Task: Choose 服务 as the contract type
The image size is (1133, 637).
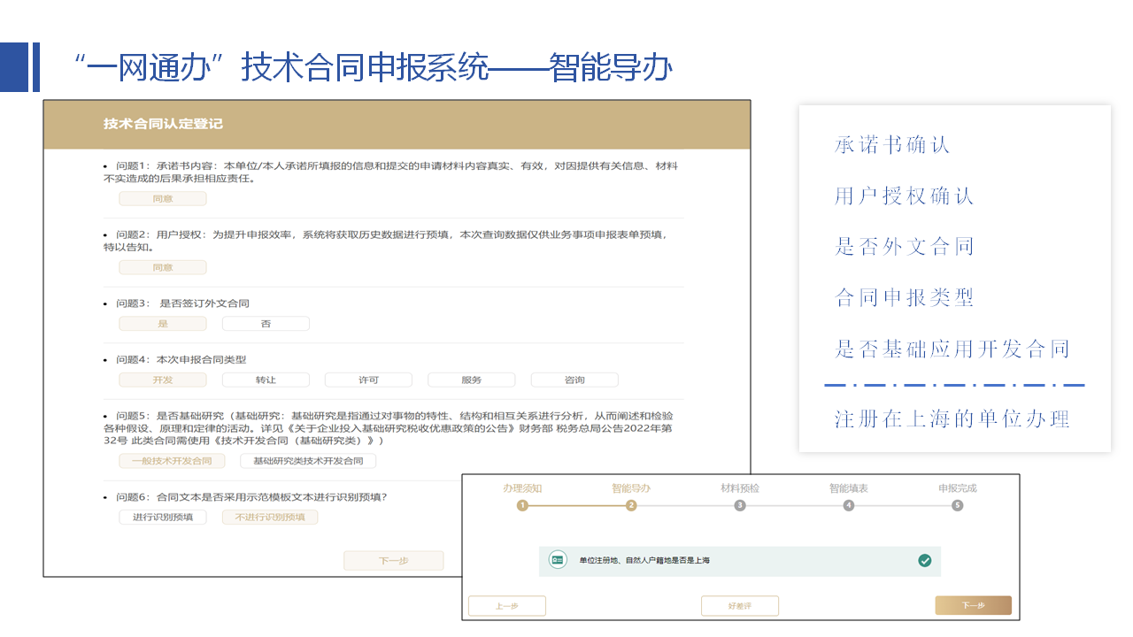Action: tap(472, 380)
